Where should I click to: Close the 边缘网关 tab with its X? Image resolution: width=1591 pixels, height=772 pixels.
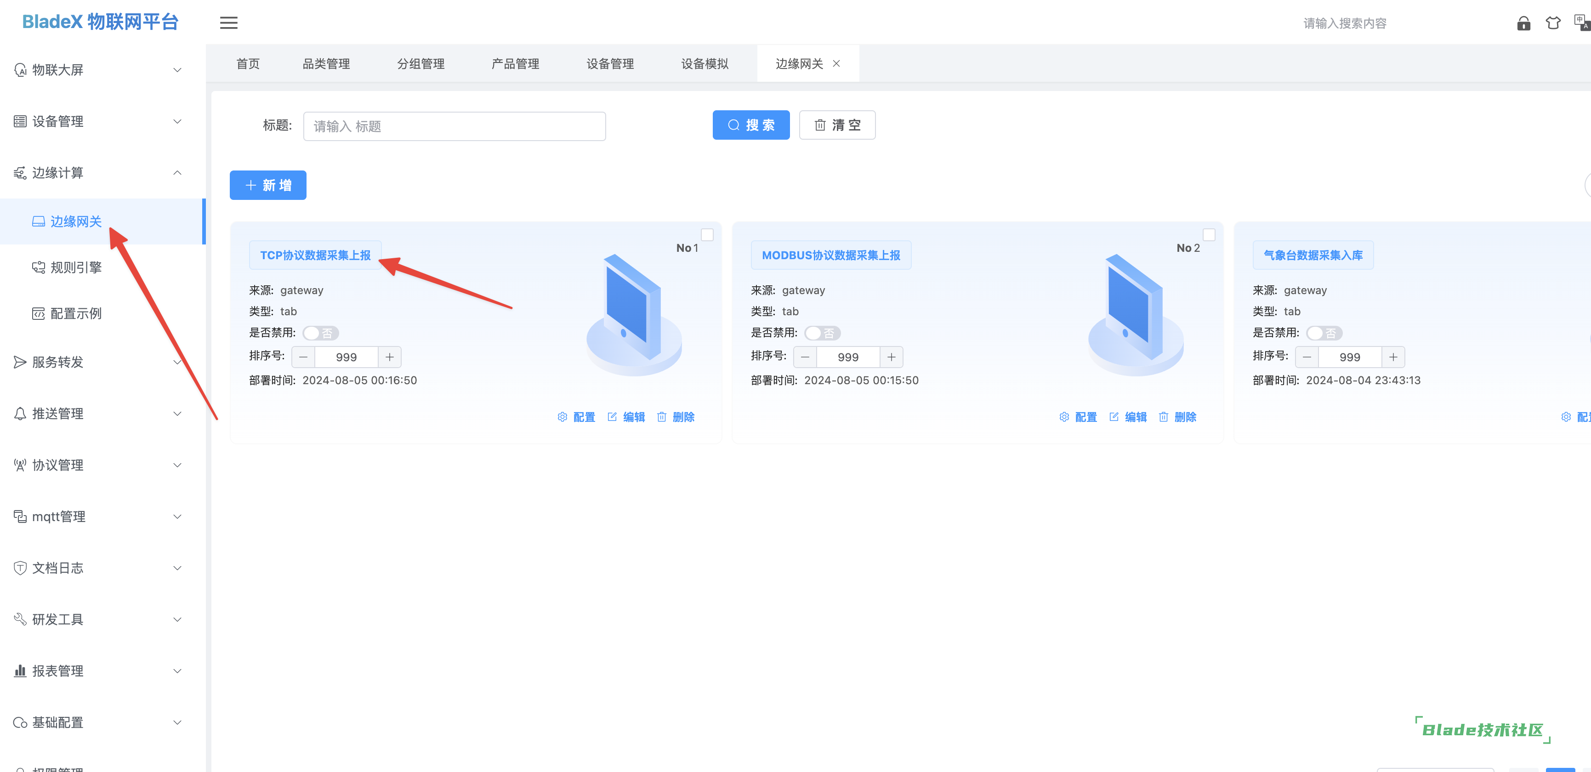(x=836, y=63)
